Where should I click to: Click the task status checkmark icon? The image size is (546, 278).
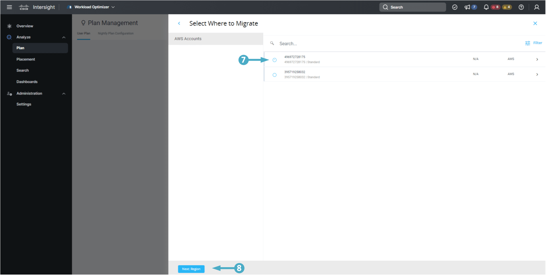(455, 7)
